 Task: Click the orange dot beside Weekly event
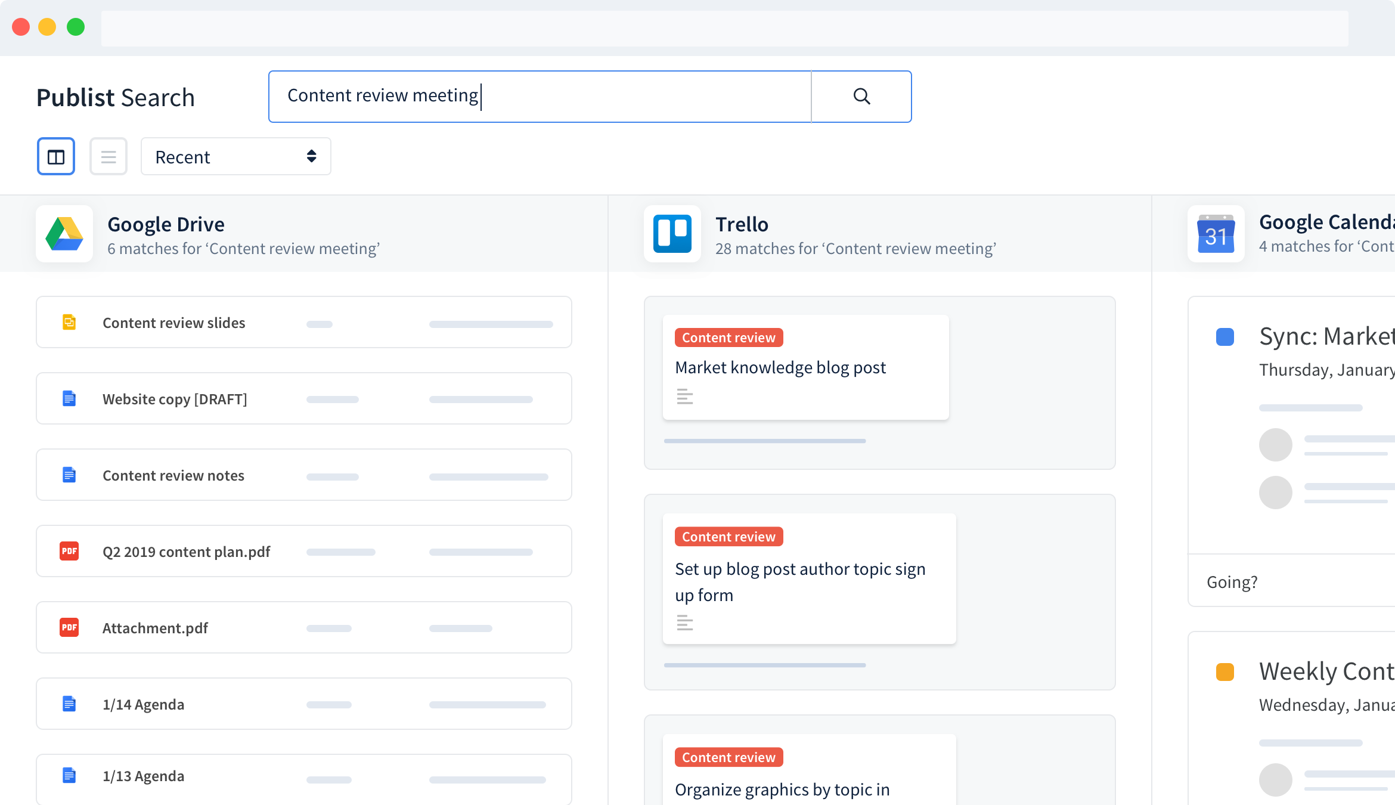(1224, 672)
